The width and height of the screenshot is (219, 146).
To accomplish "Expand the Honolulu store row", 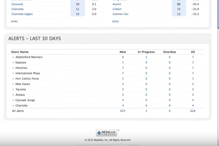I will point(13,68).
